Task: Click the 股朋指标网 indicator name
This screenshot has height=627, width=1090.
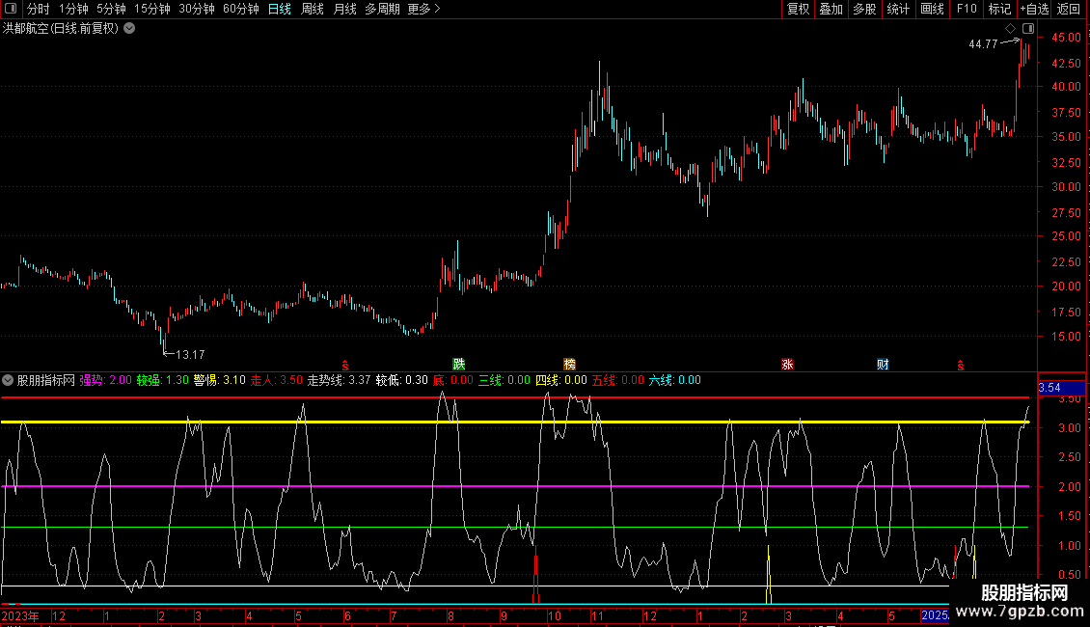Action: pyautogui.click(x=46, y=380)
